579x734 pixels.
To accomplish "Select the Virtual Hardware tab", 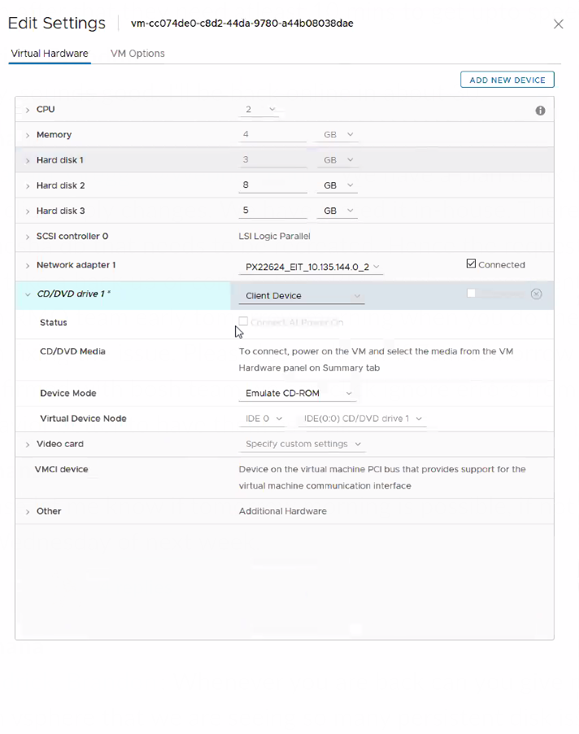I will point(50,54).
